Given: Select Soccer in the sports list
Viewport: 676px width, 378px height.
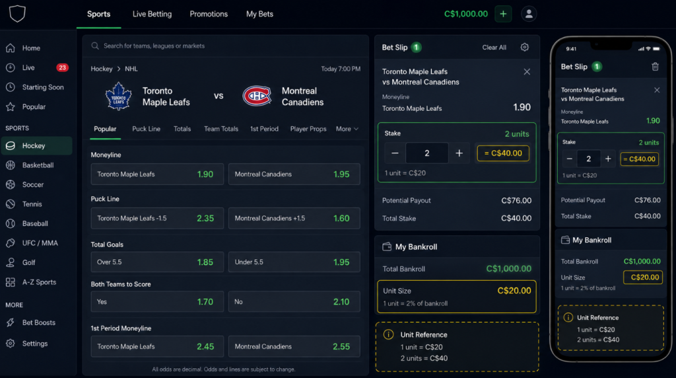Looking at the screenshot, I should (x=37, y=184).
